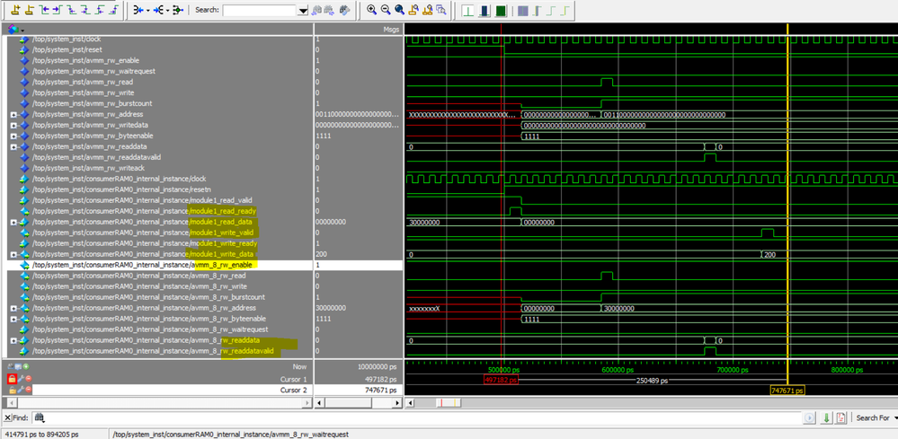Click the Zoom Out magnifier icon

coord(386,10)
